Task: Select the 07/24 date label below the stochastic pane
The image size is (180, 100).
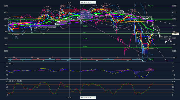Action: point(69,98)
